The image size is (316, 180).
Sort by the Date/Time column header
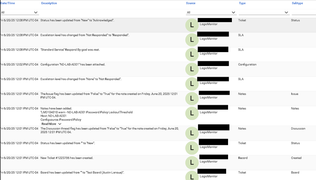pyautogui.click(x=8, y=3)
